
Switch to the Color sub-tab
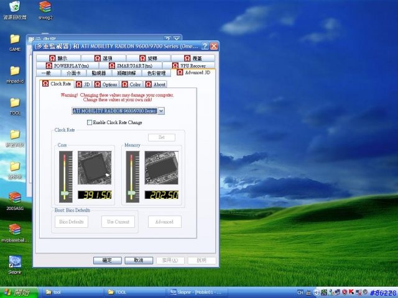[131, 84]
